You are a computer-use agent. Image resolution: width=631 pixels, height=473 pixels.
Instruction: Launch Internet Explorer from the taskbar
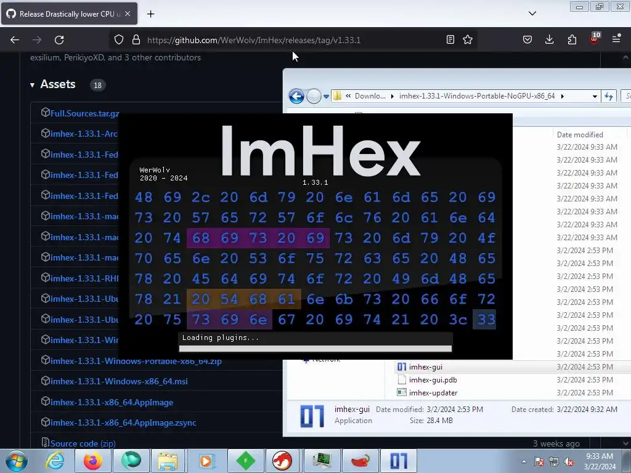[x=55, y=461]
